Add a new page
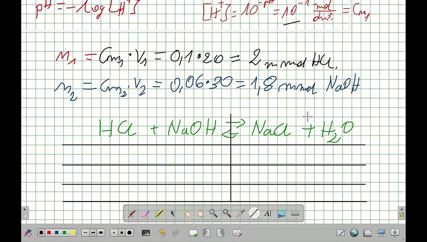Viewport: 427px width, 242px height. [x=193, y=233]
